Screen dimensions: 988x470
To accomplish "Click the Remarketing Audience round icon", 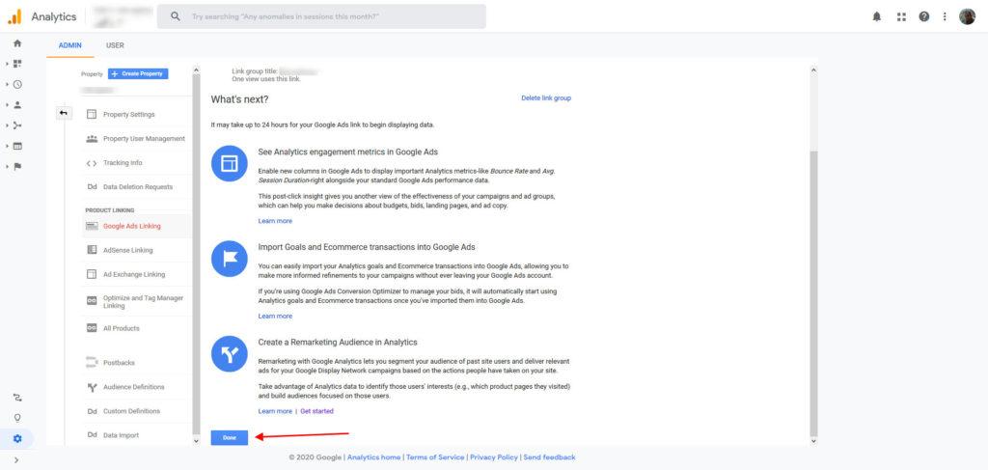I will (230, 353).
